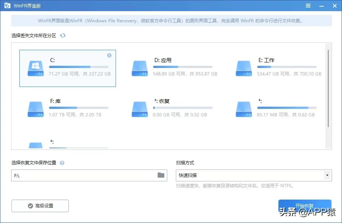Select the C: partition card
Screen dimensions: 342x223
pos(67,68)
